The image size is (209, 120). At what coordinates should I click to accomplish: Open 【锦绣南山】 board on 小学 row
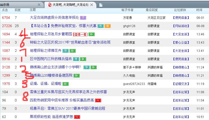coord(181,67)
